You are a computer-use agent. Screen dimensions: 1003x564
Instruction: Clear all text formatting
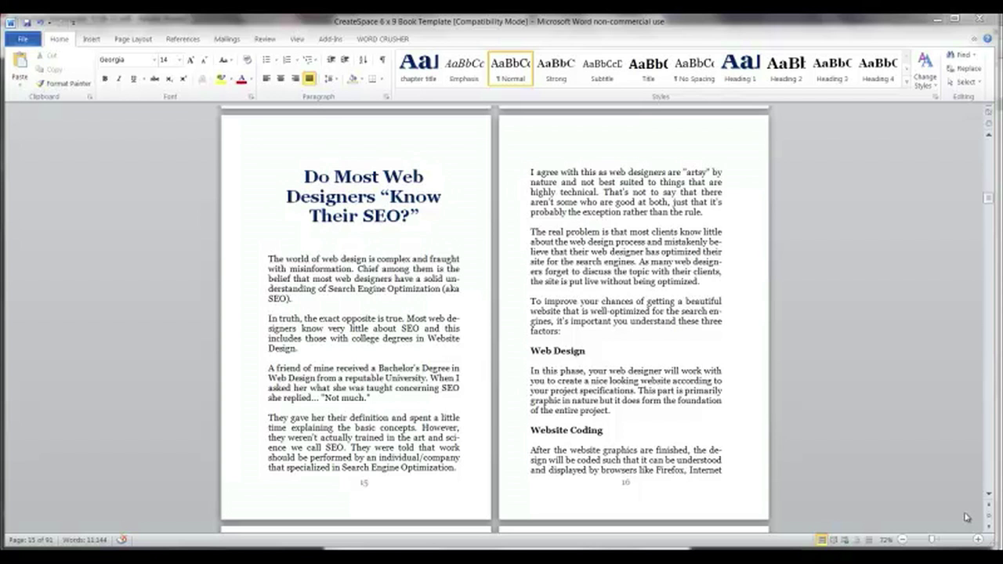248,60
